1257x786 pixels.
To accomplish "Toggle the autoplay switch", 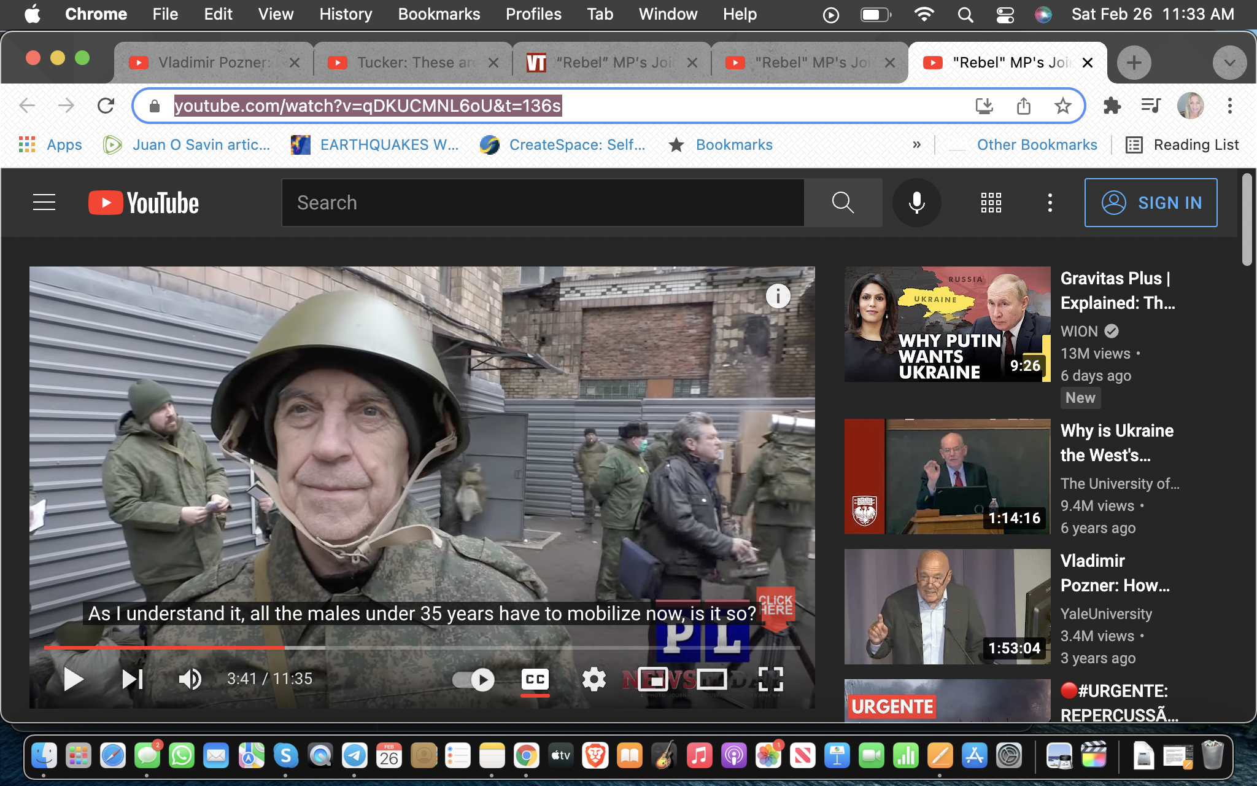I will [x=474, y=680].
